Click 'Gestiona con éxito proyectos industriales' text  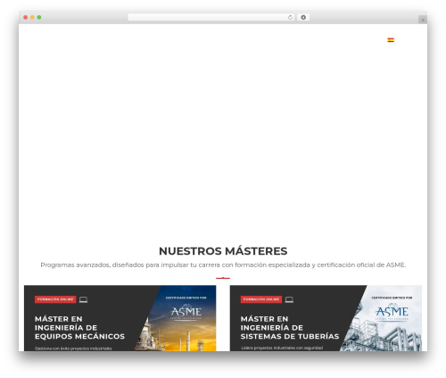pyautogui.click(x=73, y=349)
